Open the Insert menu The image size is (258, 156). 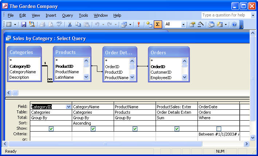click(51, 15)
